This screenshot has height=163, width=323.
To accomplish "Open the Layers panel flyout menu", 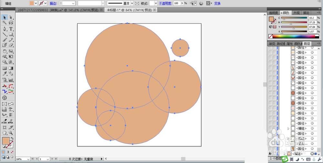I will pyautogui.click(x=319, y=44).
